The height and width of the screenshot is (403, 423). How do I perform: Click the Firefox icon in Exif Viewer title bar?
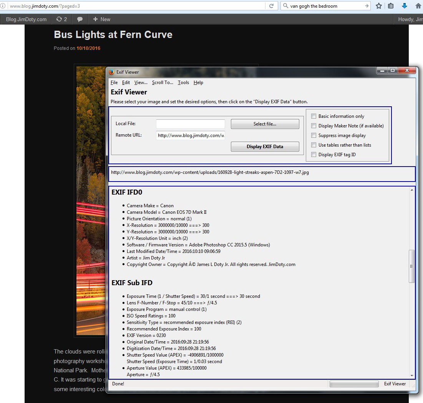(111, 72)
